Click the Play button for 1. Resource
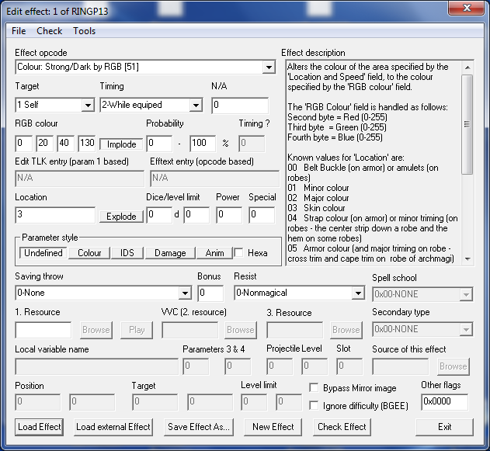 pos(137,330)
